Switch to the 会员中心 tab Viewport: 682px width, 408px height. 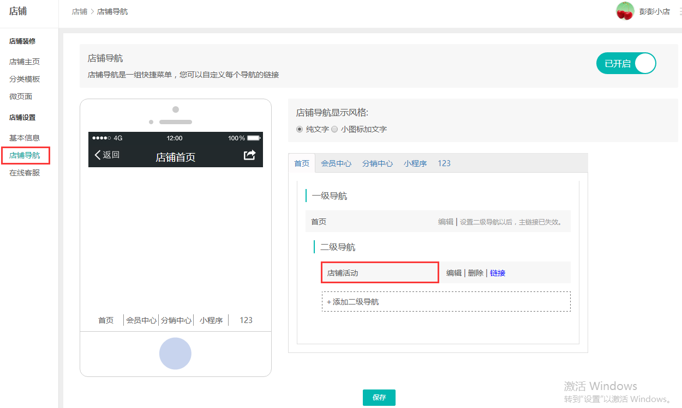[x=336, y=163]
